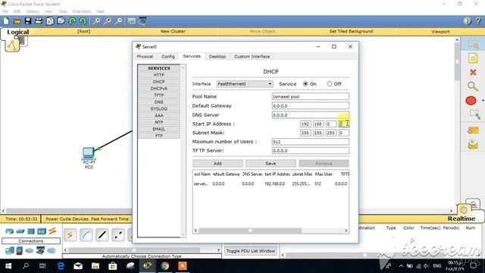The image size is (485, 273).
Task: Click the Undo green arrow icon
Action: [72, 21]
